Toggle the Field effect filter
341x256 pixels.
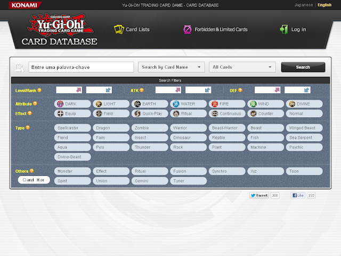point(111,114)
